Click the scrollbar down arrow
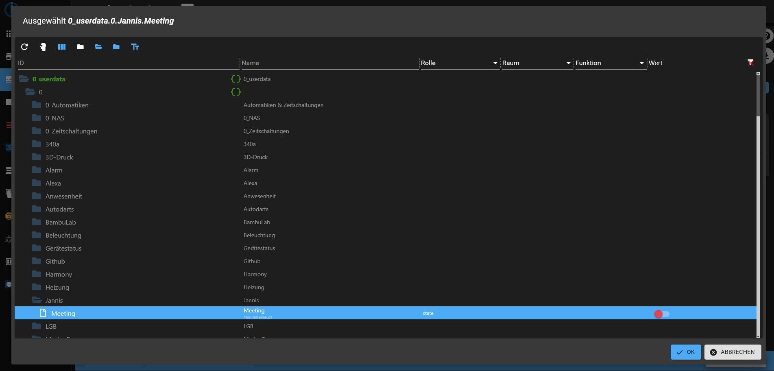 tap(758, 336)
